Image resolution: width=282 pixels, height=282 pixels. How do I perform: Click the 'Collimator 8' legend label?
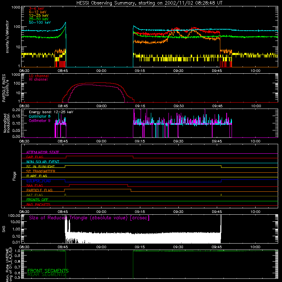pos(39,116)
